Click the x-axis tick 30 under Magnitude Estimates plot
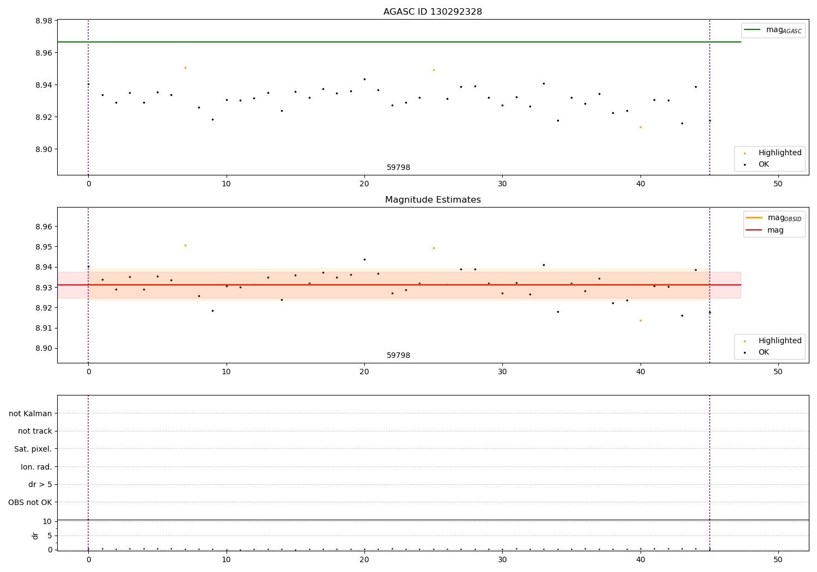The width and height of the screenshot is (817, 572). pos(502,372)
